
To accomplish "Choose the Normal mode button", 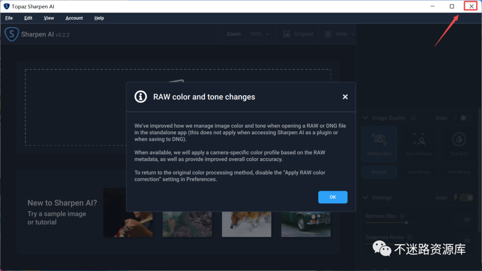I will point(379,172).
